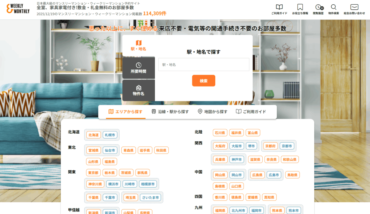Open the エリアから探す tab

click(125, 112)
